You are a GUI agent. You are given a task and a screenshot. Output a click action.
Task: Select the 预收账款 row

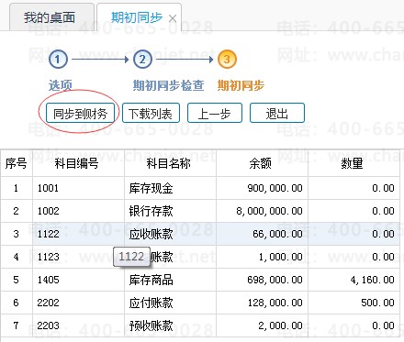click(200, 325)
